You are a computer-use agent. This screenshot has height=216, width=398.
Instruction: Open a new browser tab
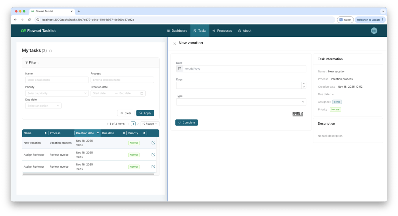[79, 11]
